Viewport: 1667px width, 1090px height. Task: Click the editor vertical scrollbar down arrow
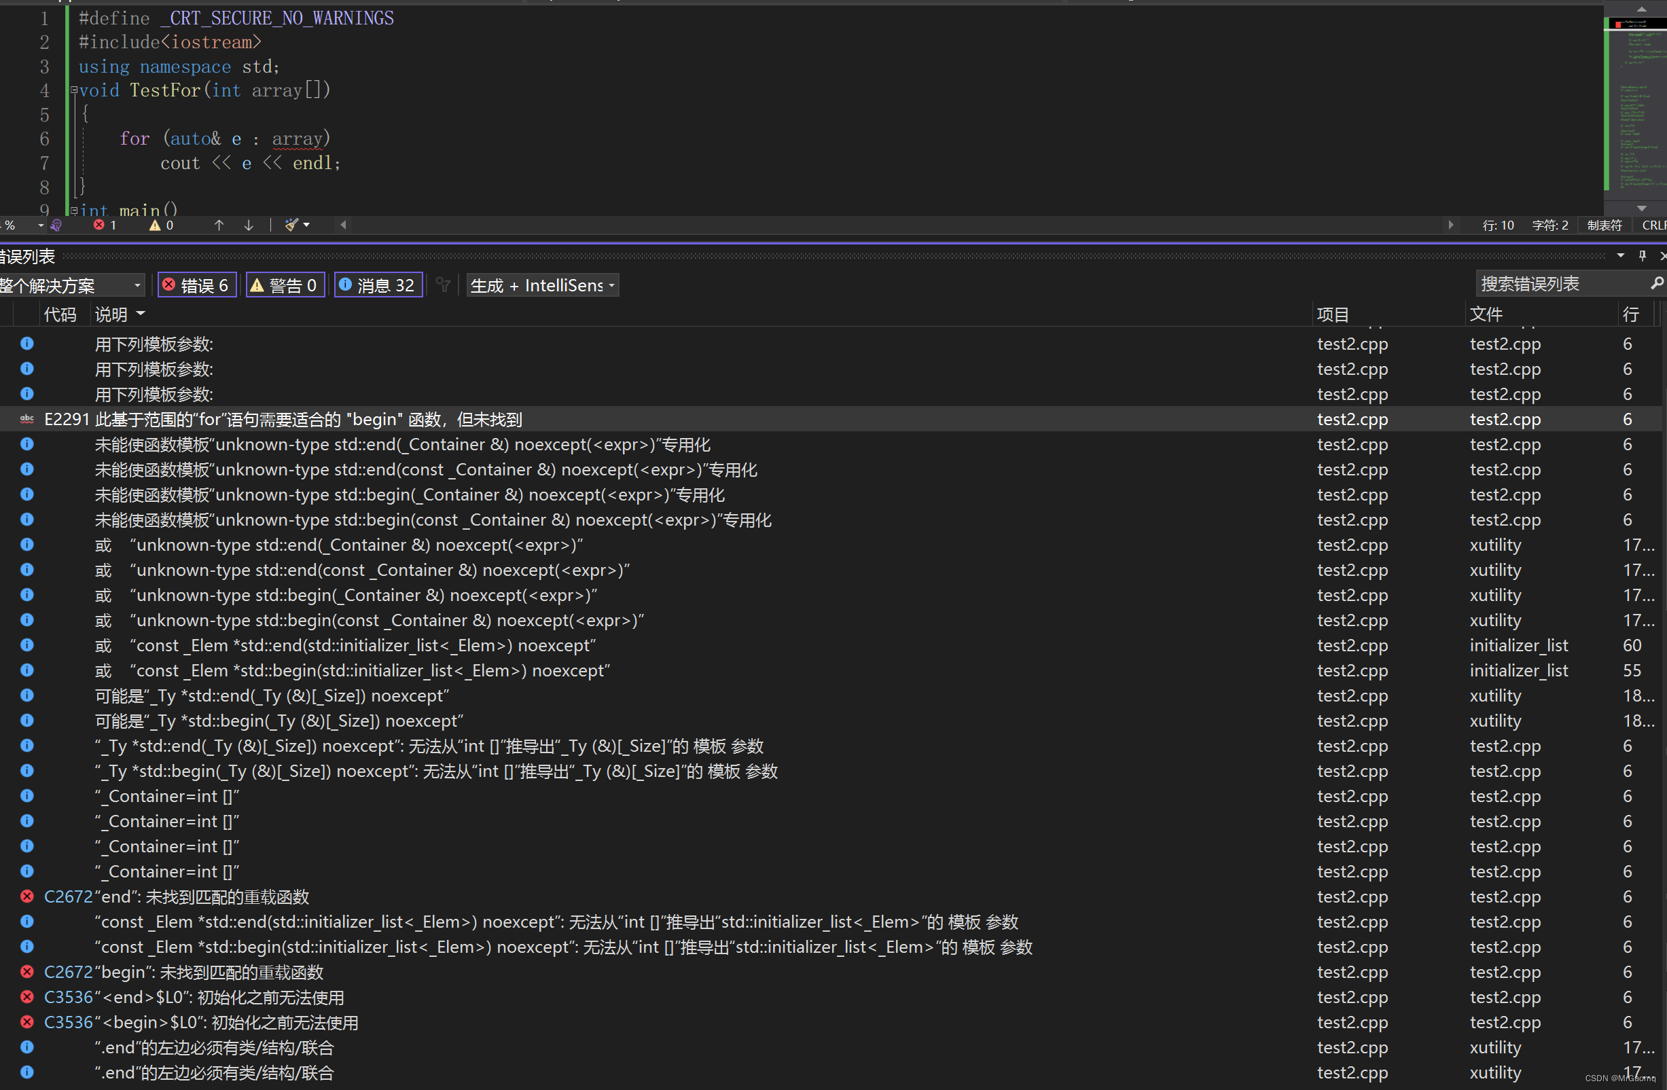[x=1642, y=208]
